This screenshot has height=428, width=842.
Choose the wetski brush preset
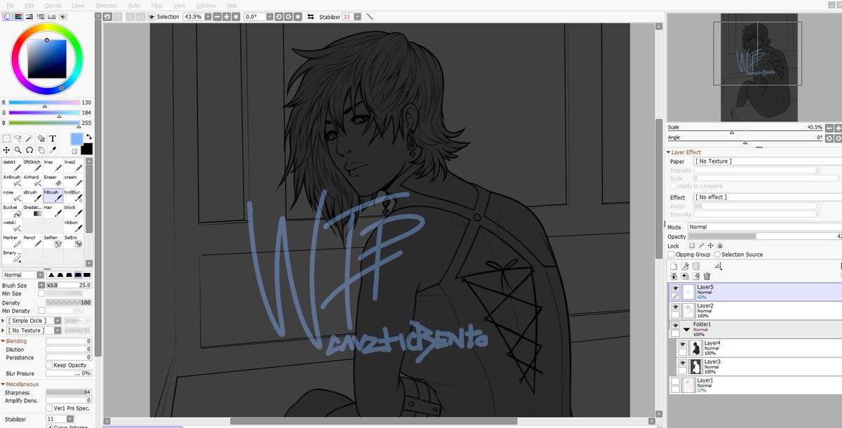pyautogui.click(x=12, y=225)
